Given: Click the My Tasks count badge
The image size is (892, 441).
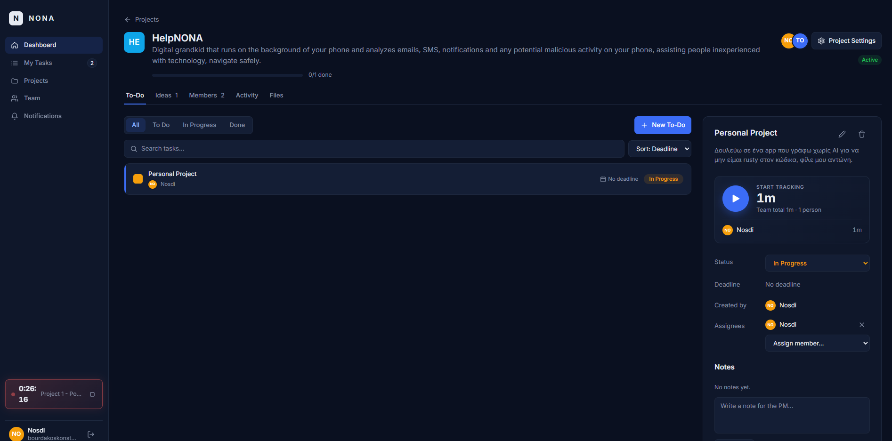Looking at the screenshot, I should point(92,63).
